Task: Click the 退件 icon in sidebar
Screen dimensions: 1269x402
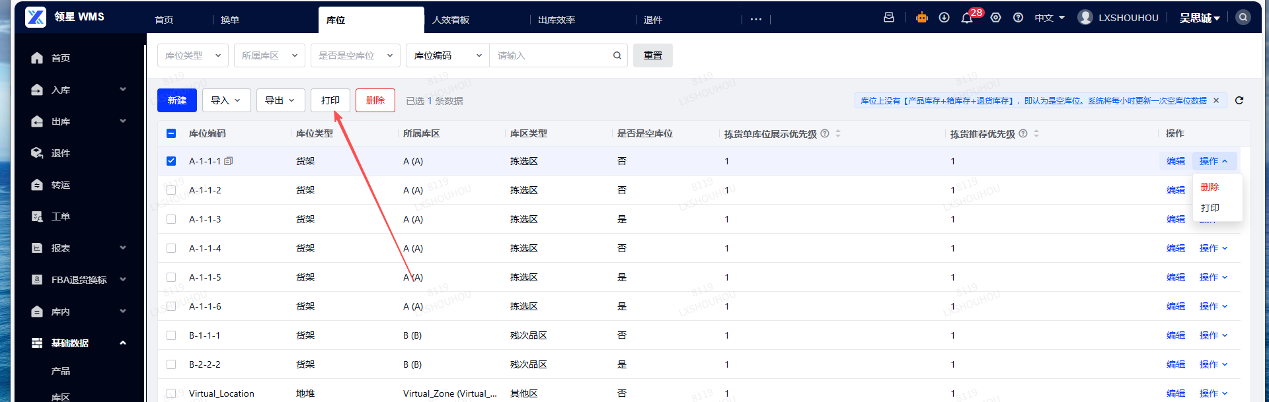Action: tap(37, 153)
